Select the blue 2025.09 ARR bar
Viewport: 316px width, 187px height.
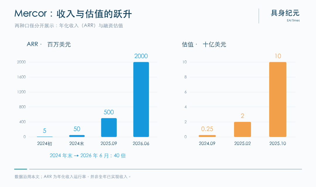109,127
